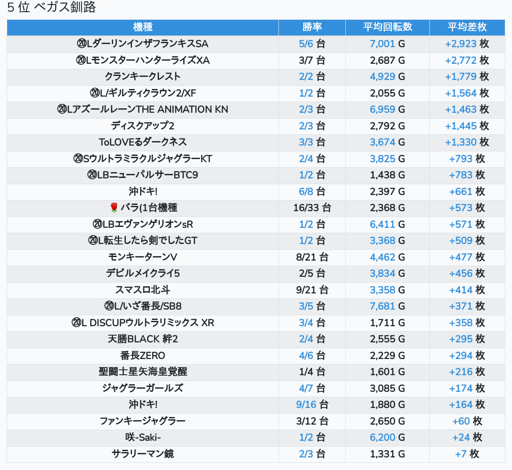Click the value "+7 枚"
512x470 pixels.
467,454
